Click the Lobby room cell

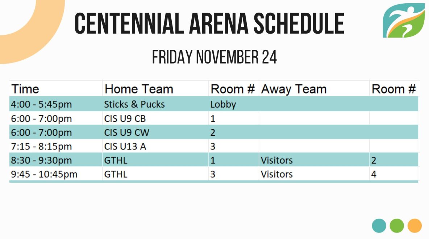click(233, 104)
